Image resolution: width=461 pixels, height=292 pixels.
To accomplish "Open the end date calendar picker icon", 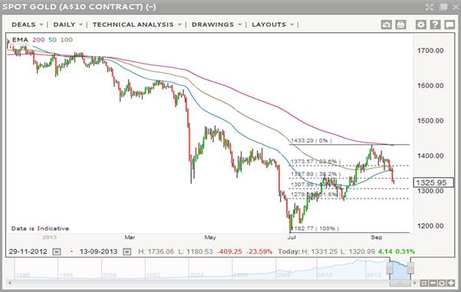I will [127, 251].
